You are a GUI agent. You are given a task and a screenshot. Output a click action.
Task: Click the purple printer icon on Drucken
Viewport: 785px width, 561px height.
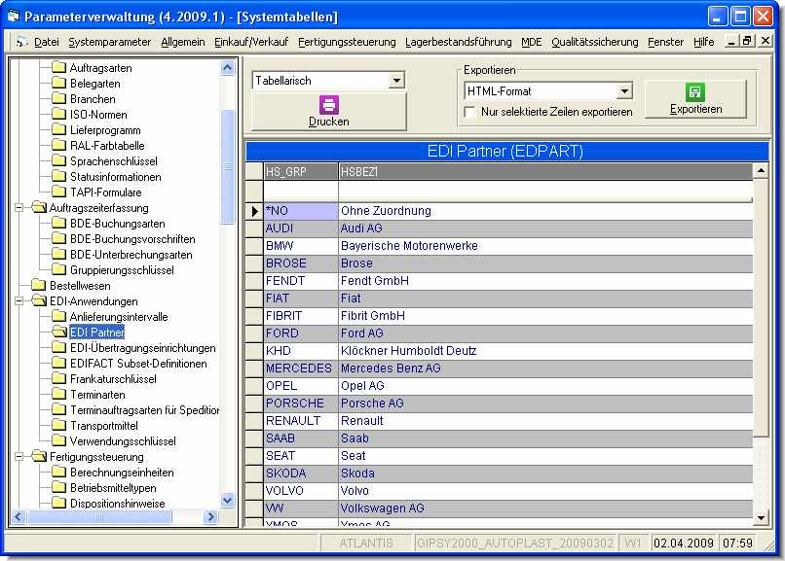pyautogui.click(x=328, y=104)
